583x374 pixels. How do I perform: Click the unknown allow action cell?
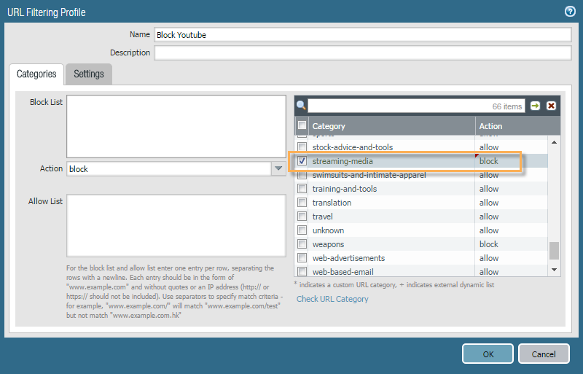[x=512, y=230]
